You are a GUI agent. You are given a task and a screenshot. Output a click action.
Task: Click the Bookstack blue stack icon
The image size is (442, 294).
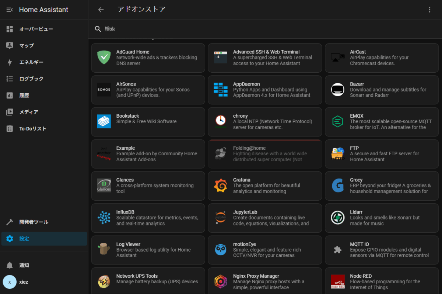pyautogui.click(x=104, y=121)
